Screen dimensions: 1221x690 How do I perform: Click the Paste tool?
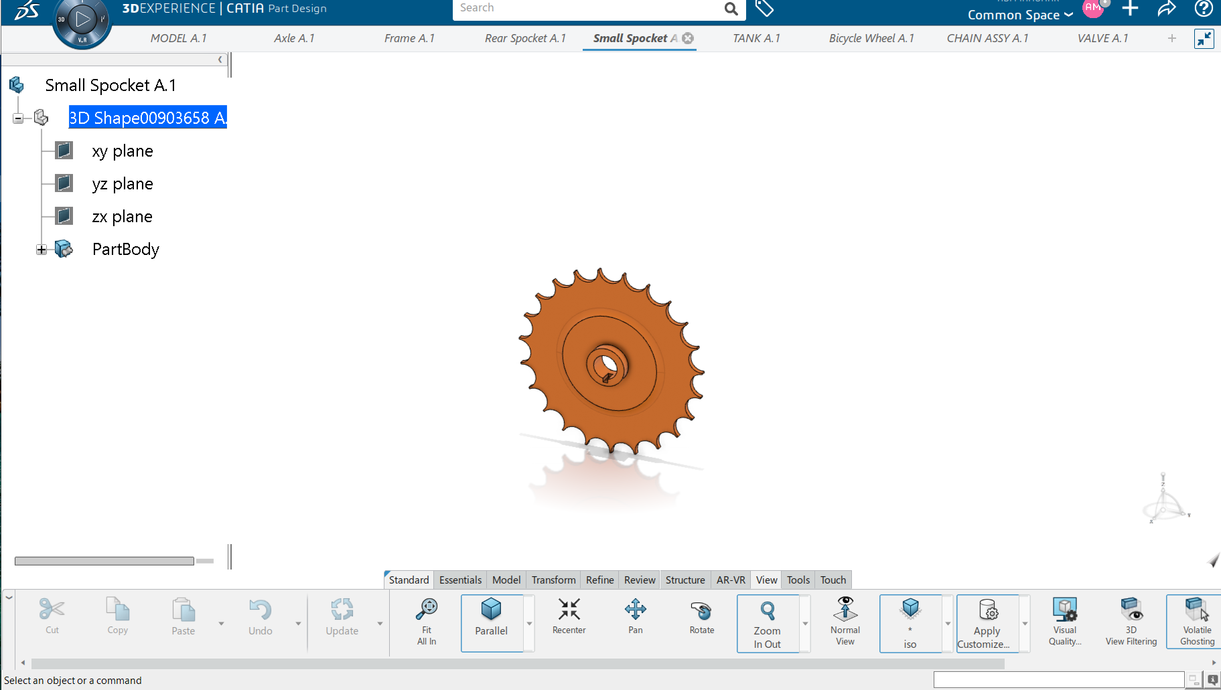(184, 617)
